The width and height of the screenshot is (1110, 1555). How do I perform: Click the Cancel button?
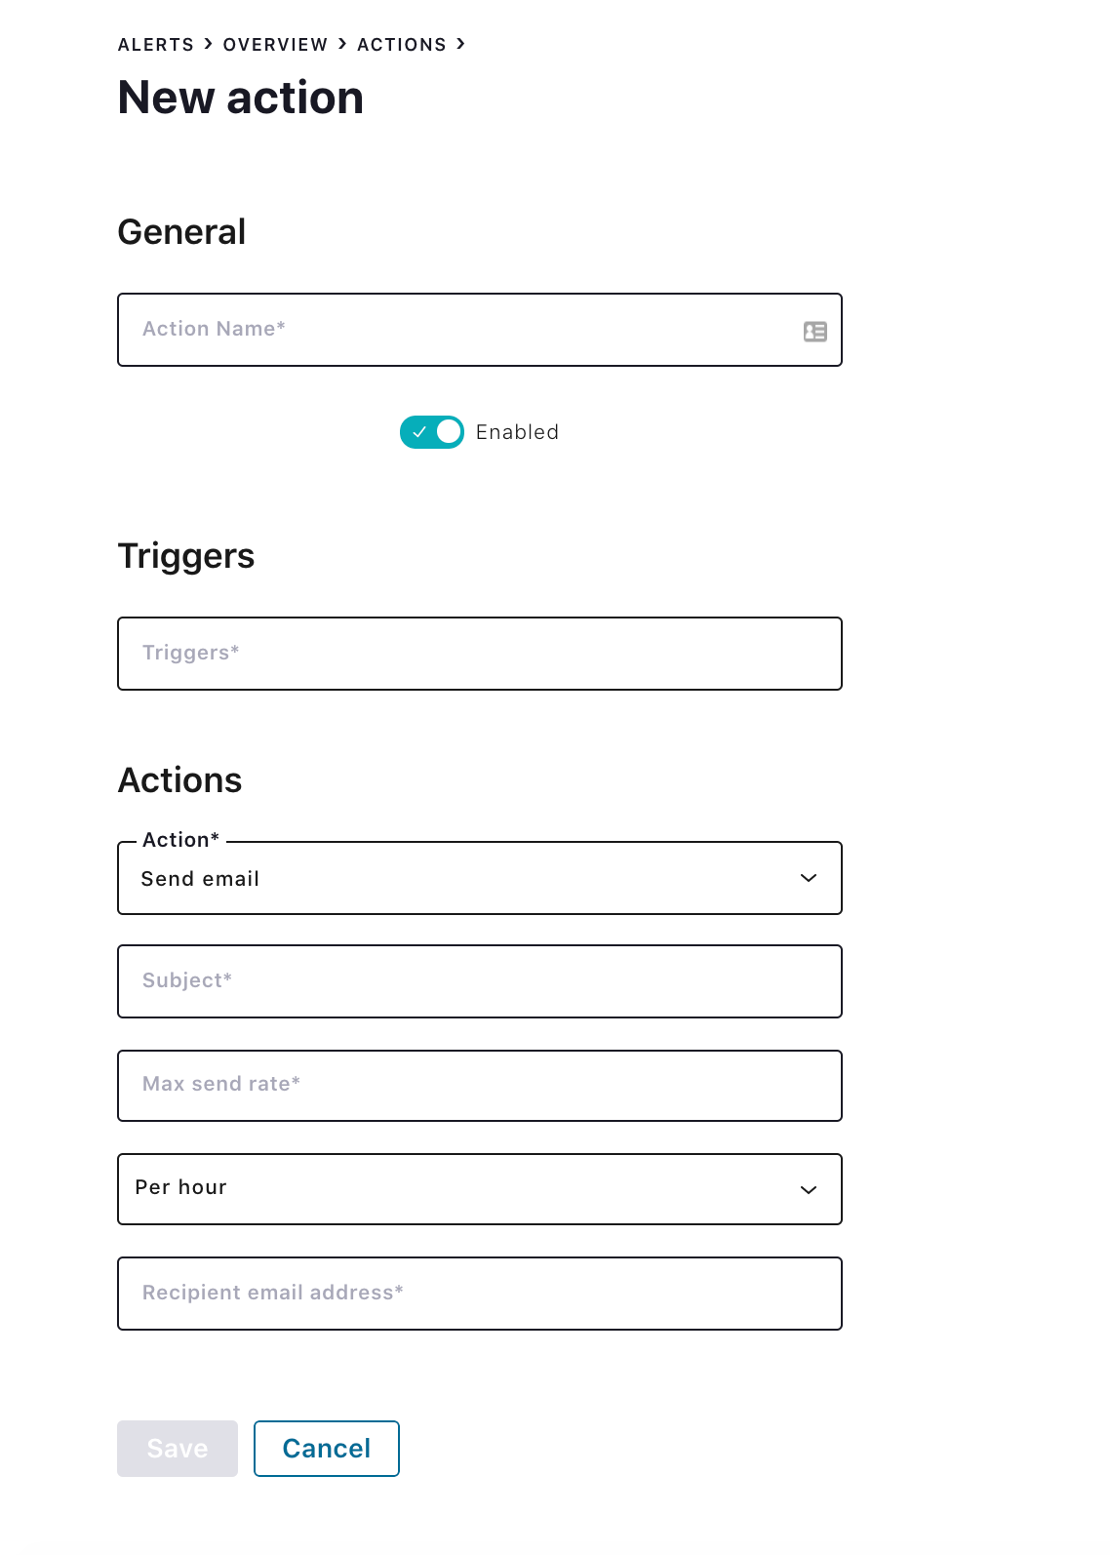[x=327, y=1449]
